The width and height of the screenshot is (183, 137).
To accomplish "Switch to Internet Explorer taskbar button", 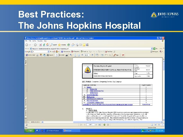I will [x=54, y=131].
